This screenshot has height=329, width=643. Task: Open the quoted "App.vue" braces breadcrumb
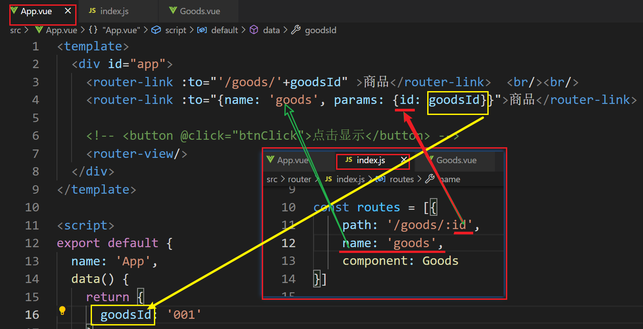coord(121,30)
